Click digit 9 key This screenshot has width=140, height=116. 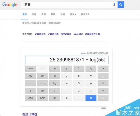[91, 76]
